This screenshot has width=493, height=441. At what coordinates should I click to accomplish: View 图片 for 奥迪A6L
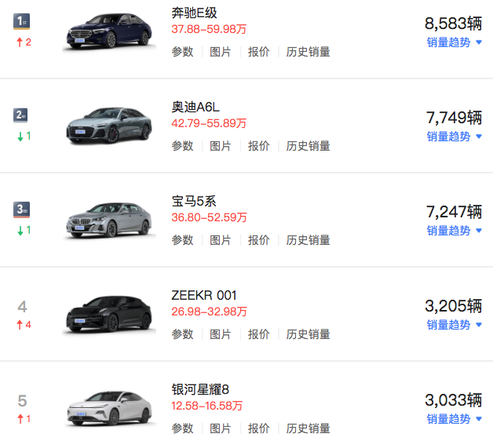(221, 146)
